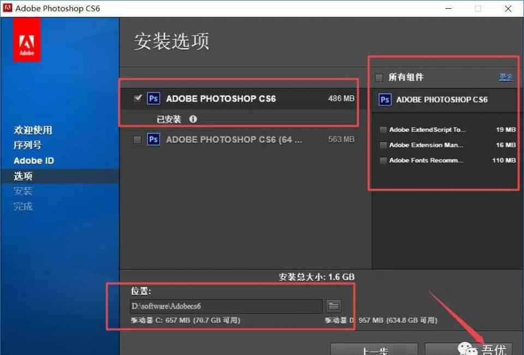Click the D drive 957 MB space info
Image resolution: width=524 pixels, height=355 pixels.
pos(381,320)
